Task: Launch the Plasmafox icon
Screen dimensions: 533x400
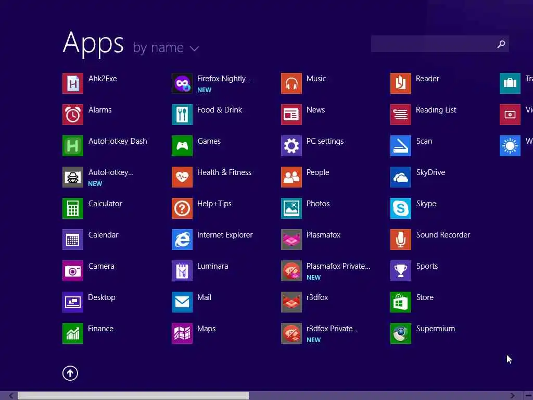Action: (291, 240)
